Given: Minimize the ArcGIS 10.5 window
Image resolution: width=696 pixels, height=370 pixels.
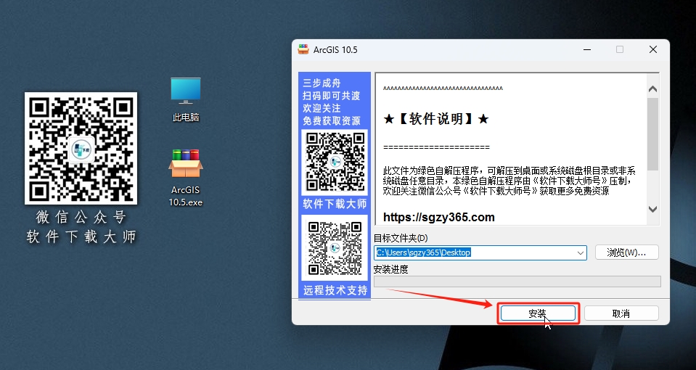Looking at the screenshot, I should [x=587, y=49].
